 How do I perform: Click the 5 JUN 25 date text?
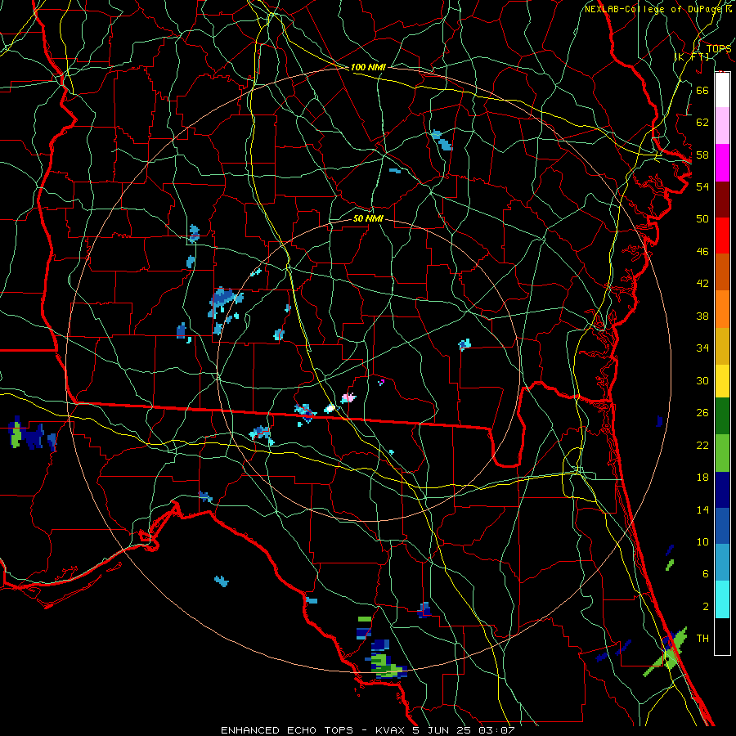(x=443, y=730)
